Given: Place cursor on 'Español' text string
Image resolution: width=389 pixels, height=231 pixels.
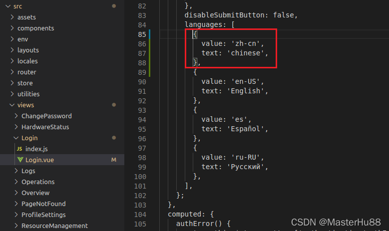Looking at the screenshot, I should click(246, 129).
